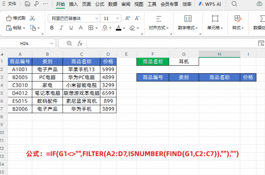Image resolution: width=265 pixels, height=175 pixels.
Task: Open the font size dropdown
Action: (118, 18)
